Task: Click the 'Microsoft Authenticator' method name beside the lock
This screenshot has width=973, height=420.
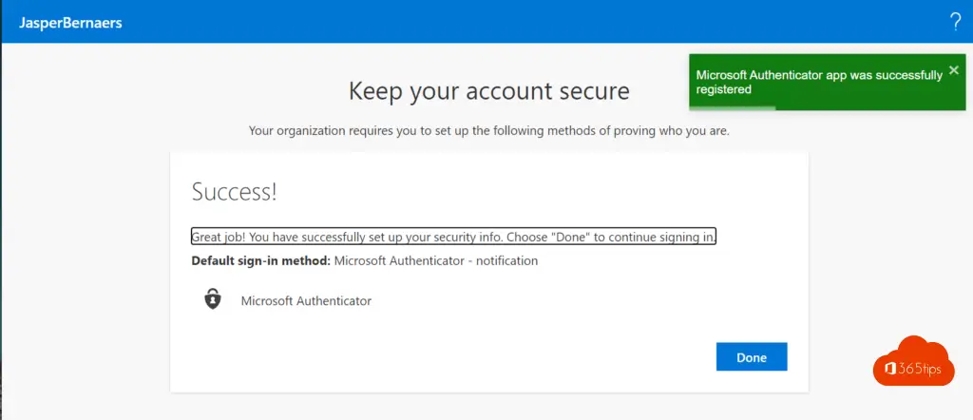Action: click(x=306, y=301)
